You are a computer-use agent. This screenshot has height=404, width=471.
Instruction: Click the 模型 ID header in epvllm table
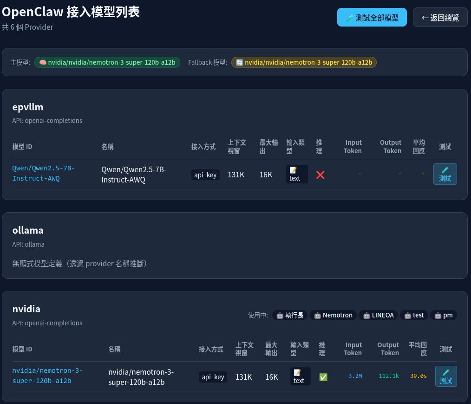tap(22, 147)
